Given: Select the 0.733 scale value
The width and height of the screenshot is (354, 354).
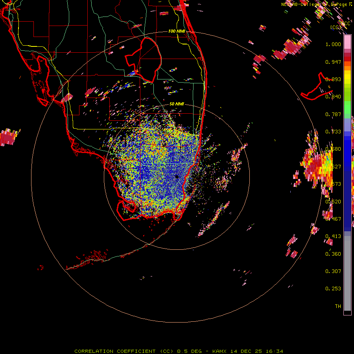Looking at the screenshot, I should click(x=333, y=132).
